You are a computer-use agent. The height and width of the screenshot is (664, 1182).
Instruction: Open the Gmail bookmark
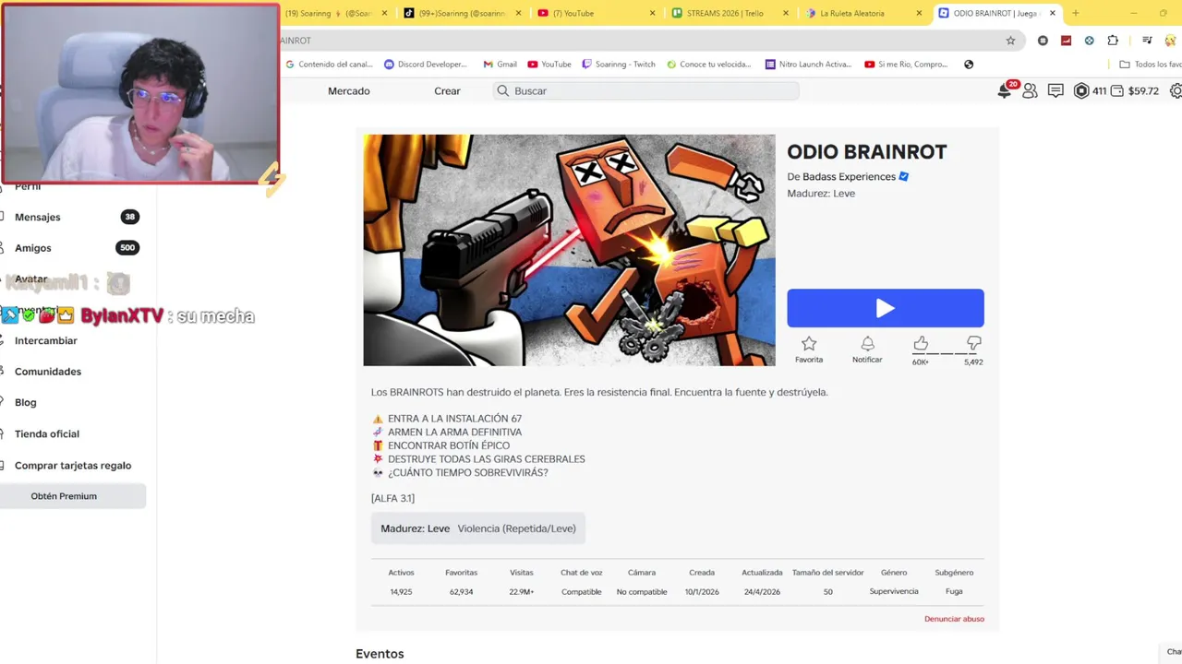(x=499, y=65)
